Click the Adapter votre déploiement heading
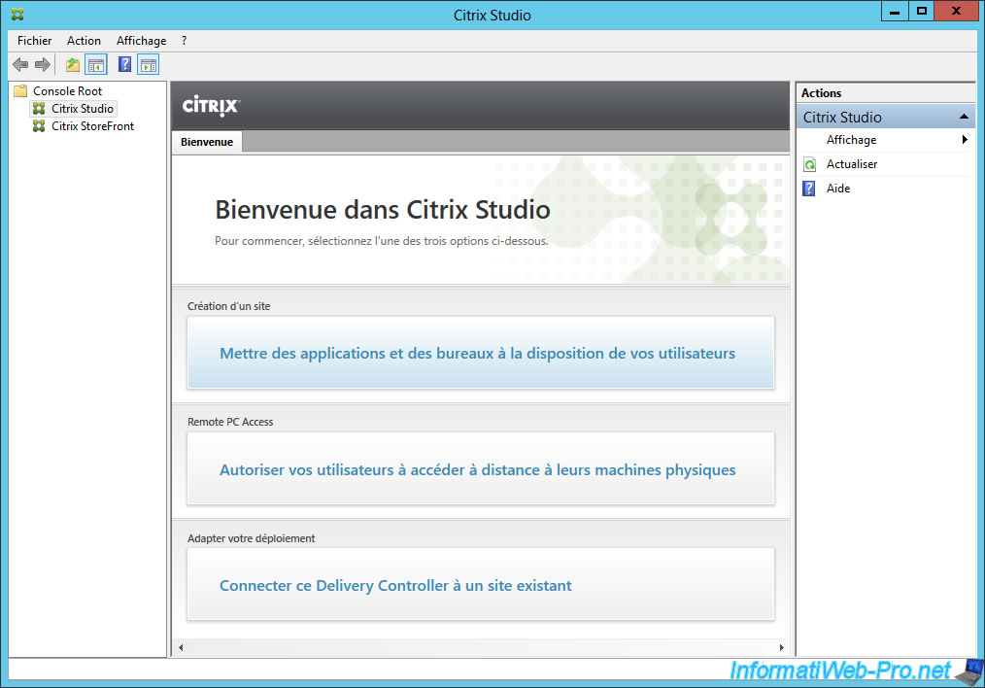 (x=251, y=538)
